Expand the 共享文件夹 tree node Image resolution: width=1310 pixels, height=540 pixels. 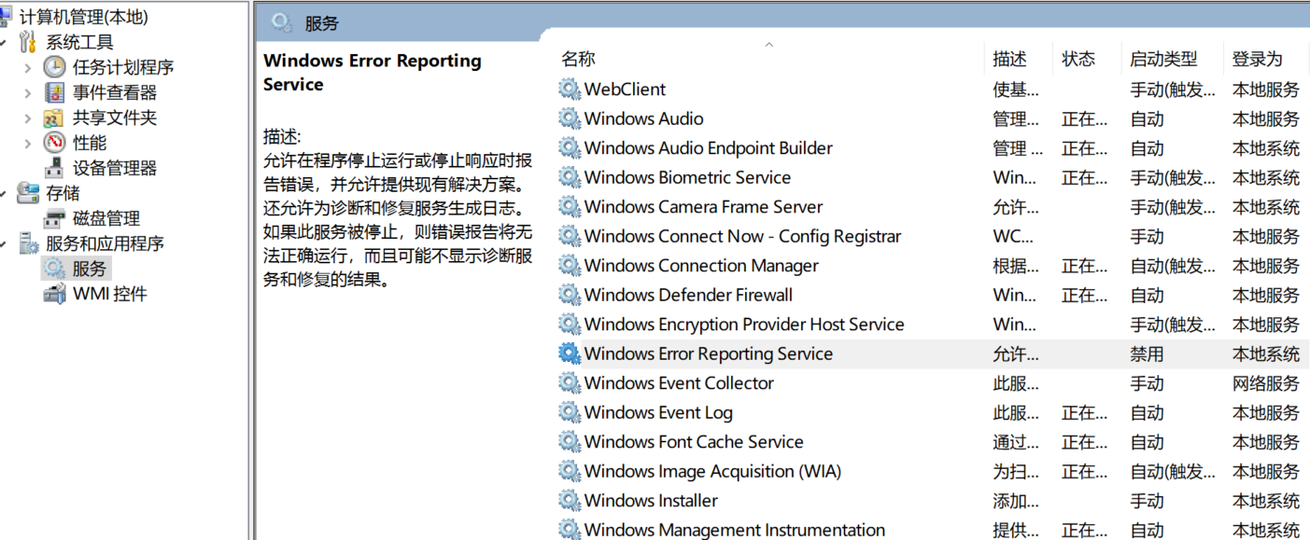click(x=27, y=118)
